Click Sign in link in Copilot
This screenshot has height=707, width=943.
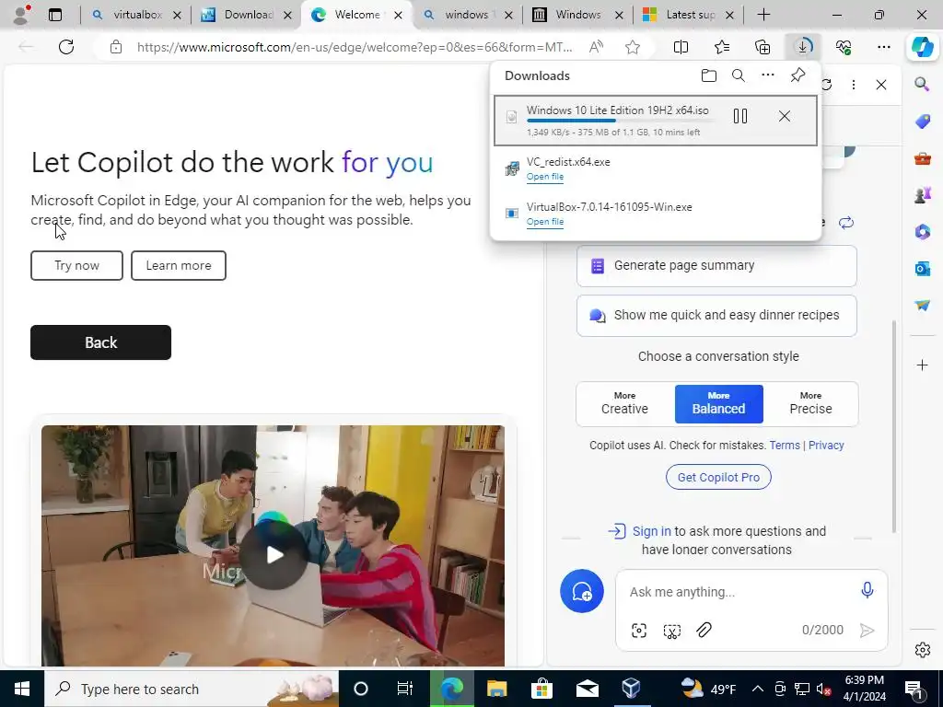[651, 531]
